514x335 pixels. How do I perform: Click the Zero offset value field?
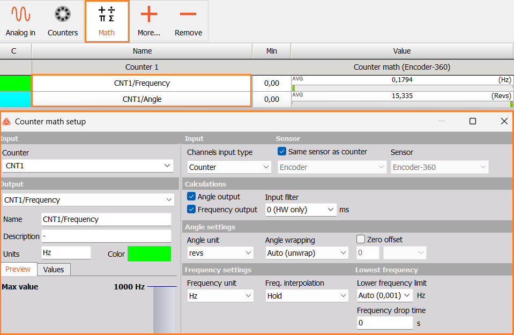[x=368, y=253]
